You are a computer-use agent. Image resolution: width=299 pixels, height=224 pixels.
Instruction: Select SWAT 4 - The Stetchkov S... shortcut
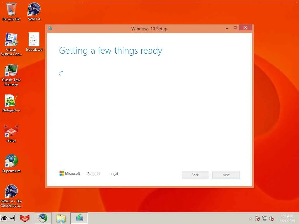pos(11,196)
